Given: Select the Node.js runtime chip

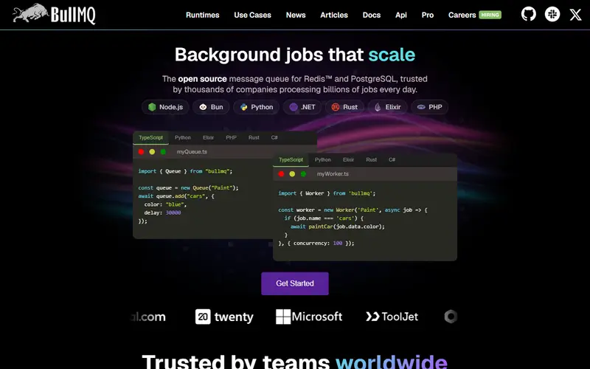Looking at the screenshot, I should tap(165, 107).
